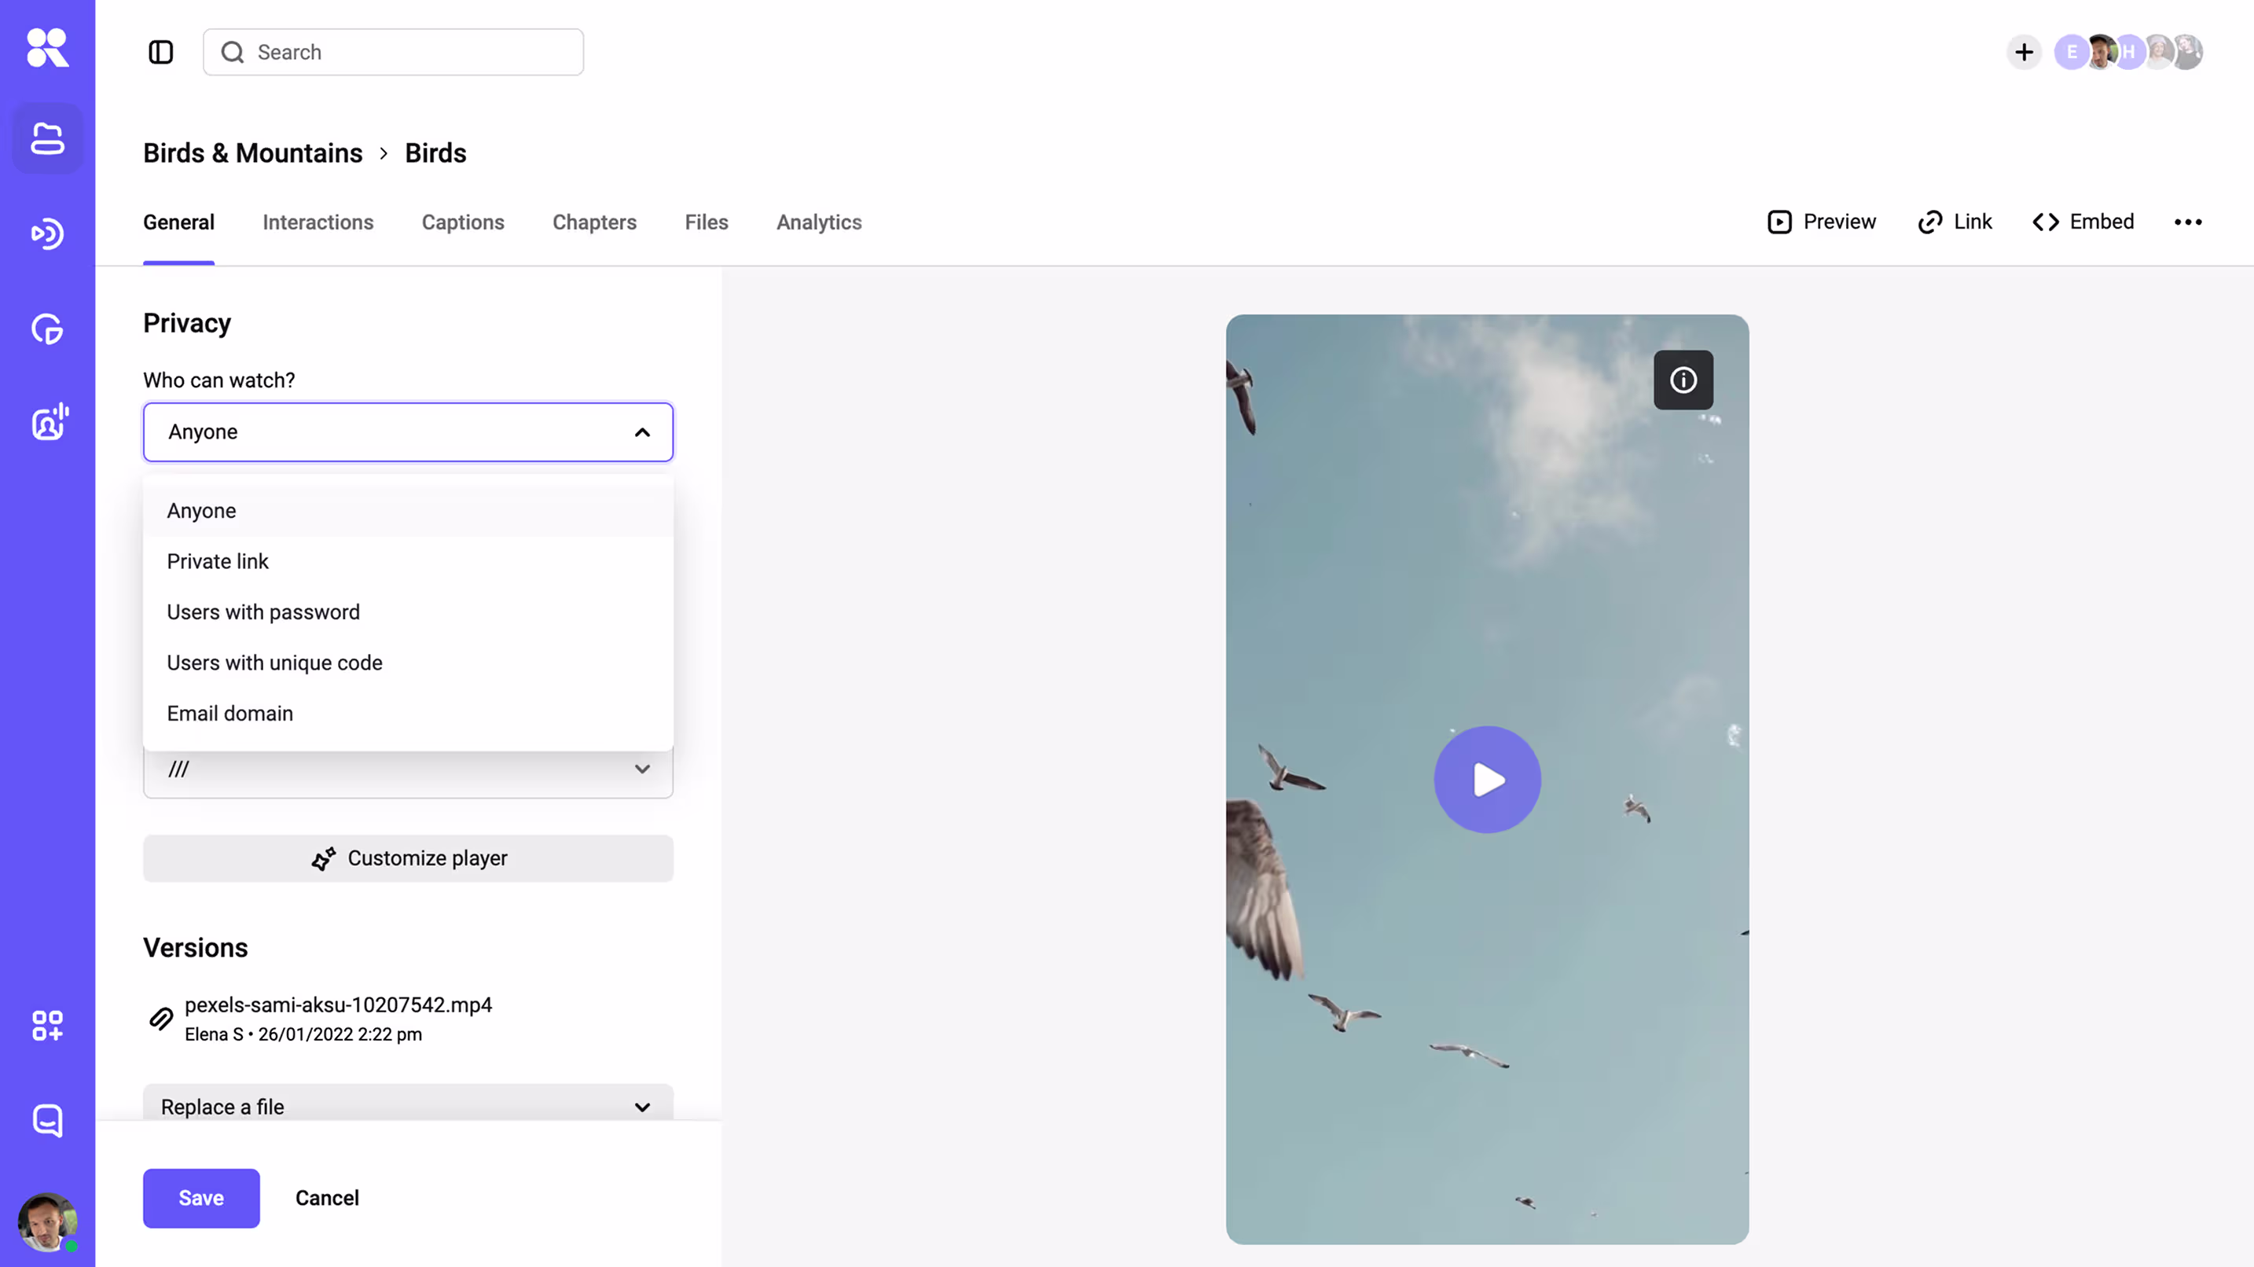Choose Users with password option
Screen dimensions: 2254x1267
(408, 612)
